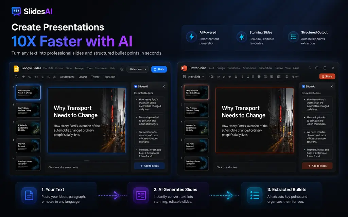Click 'Click to add speaker notes' field
The height and width of the screenshot is (217, 348).
(x=87, y=167)
